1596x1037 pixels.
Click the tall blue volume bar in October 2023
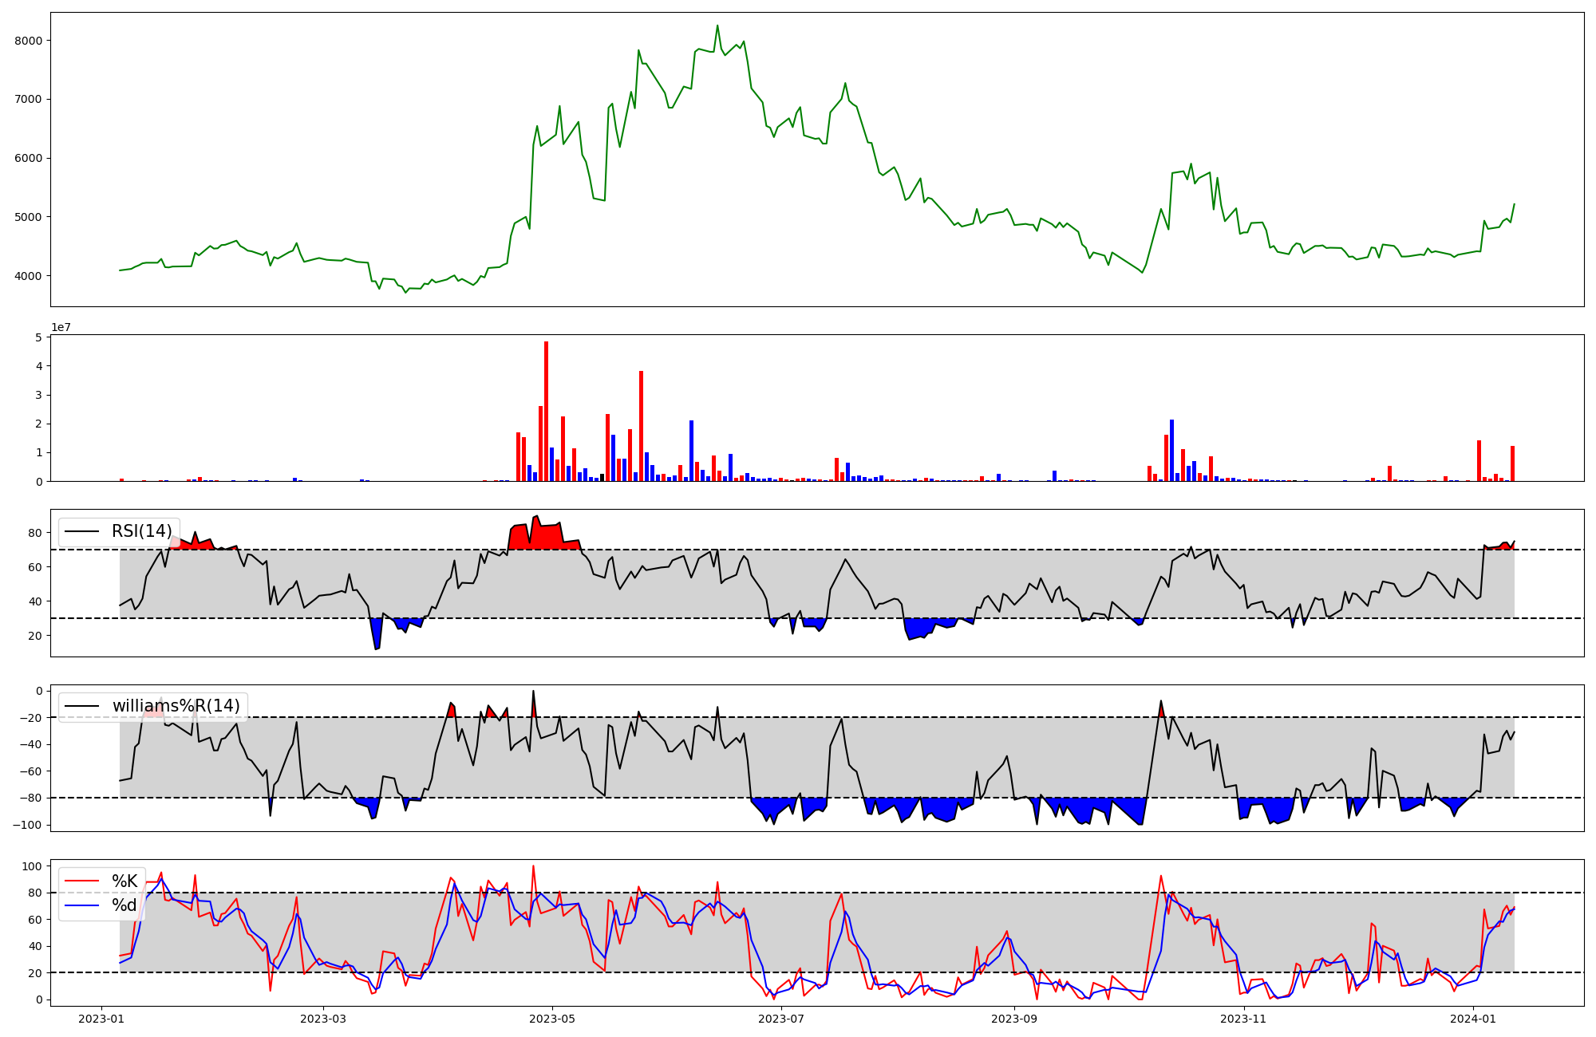coord(1171,450)
